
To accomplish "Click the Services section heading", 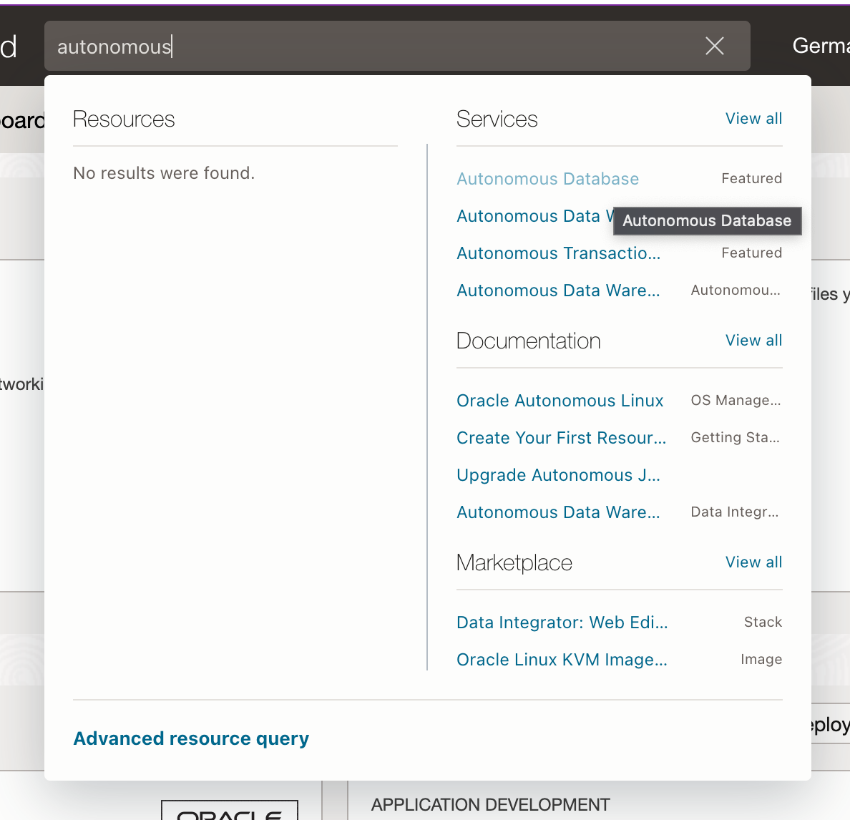I will pyautogui.click(x=497, y=119).
